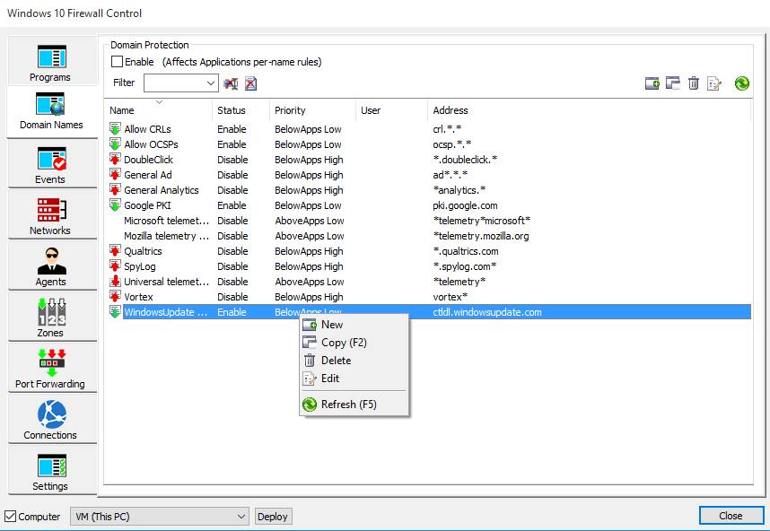Open the Zones section icon
This screenshot has width=770, height=531.
51,312
